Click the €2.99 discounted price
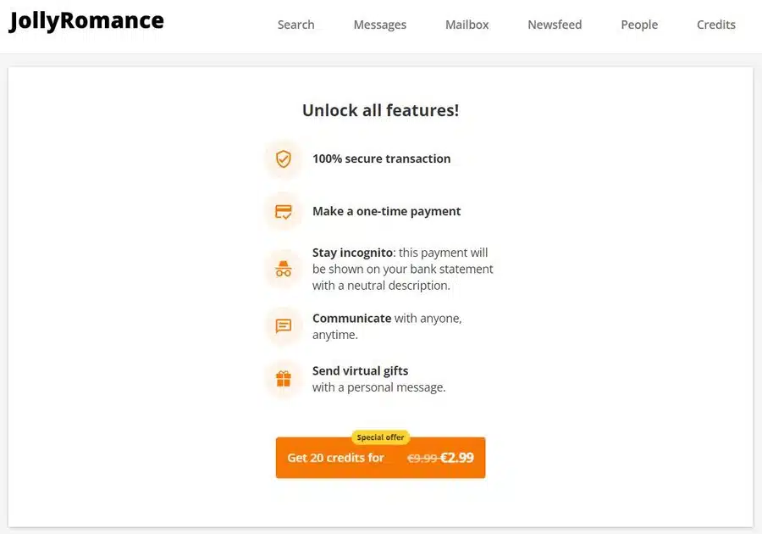This screenshot has height=534, width=762. (457, 458)
